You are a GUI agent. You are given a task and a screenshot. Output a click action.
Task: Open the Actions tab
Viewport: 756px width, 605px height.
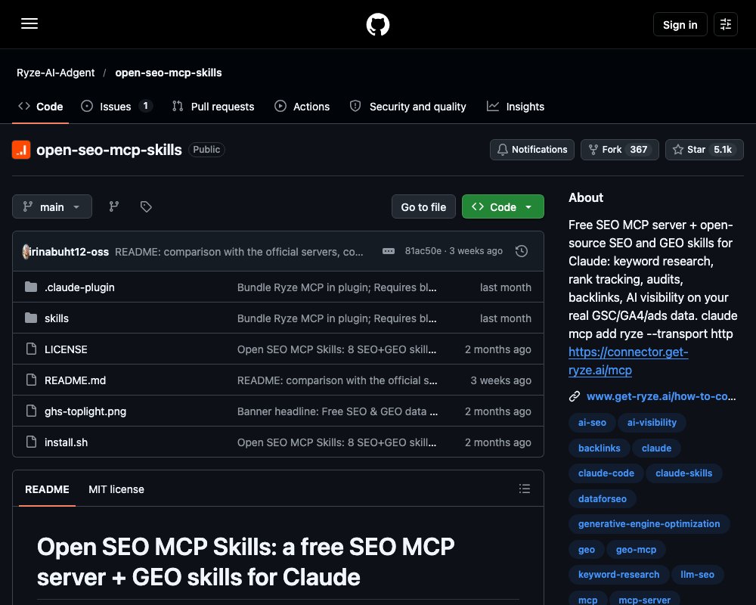click(302, 107)
